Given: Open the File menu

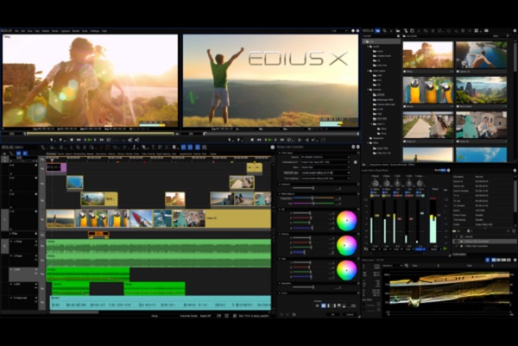Looking at the screenshot, I should [x=16, y=31].
